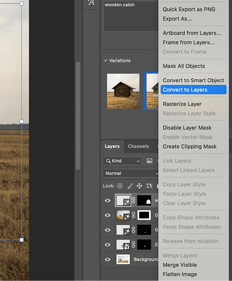Toggle eye for smart object layer
The width and height of the screenshot is (232, 281).
click(x=107, y=245)
